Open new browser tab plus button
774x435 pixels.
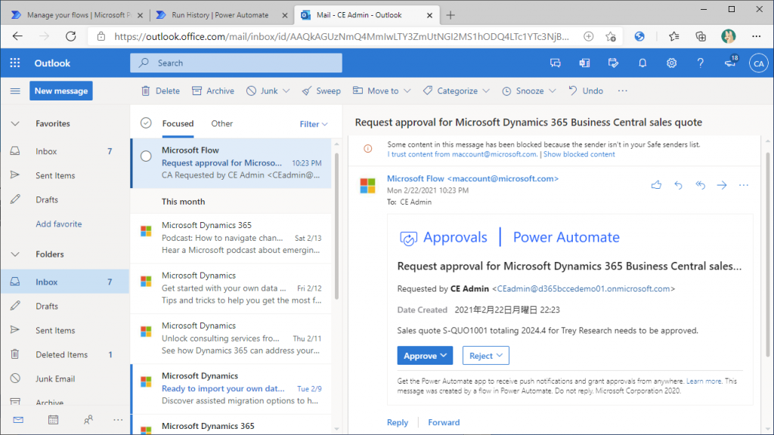450,15
